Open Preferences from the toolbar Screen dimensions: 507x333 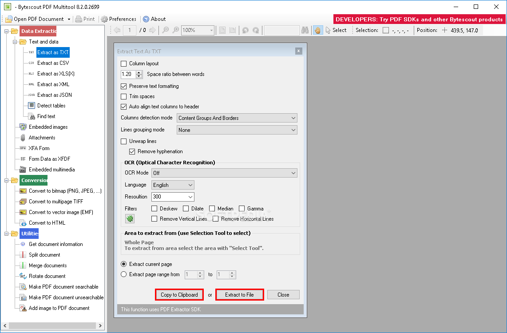click(x=119, y=19)
